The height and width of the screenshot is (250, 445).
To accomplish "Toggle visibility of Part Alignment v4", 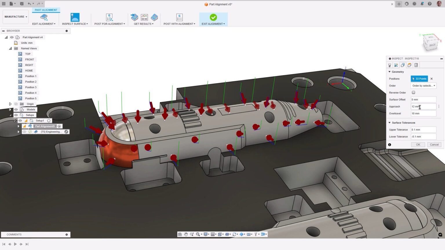I will point(12,37).
